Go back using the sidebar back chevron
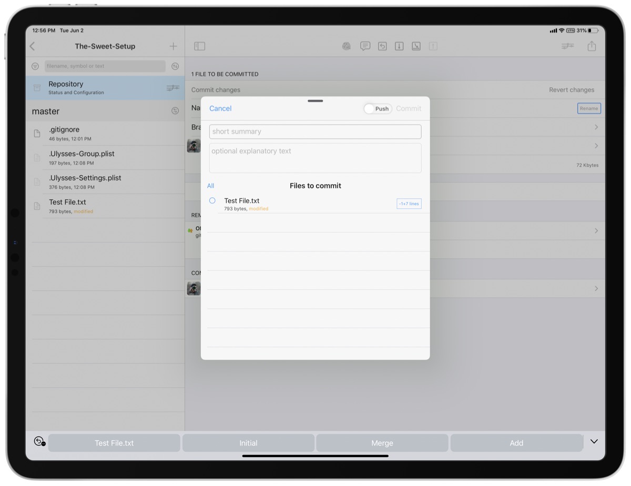The width and height of the screenshot is (631, 486). point(33,46)
